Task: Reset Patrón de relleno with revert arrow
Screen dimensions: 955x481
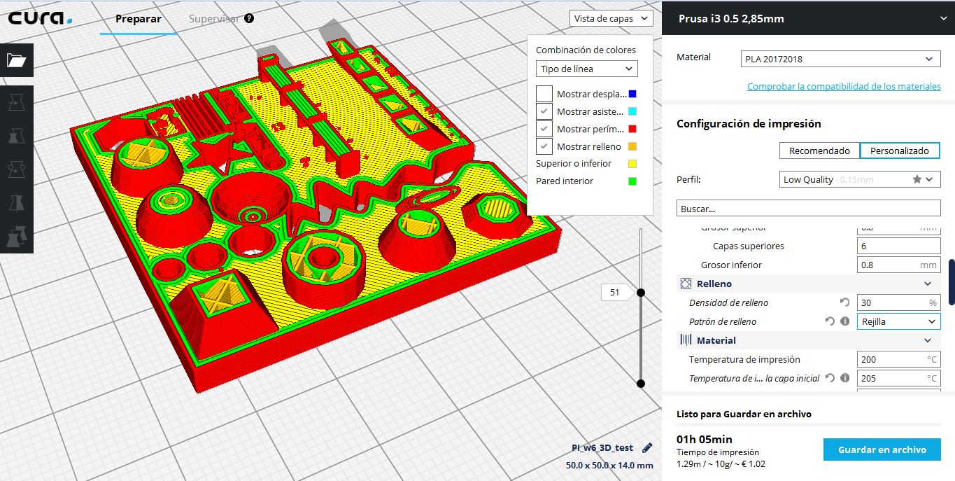Action: click(x=830, y=321)
